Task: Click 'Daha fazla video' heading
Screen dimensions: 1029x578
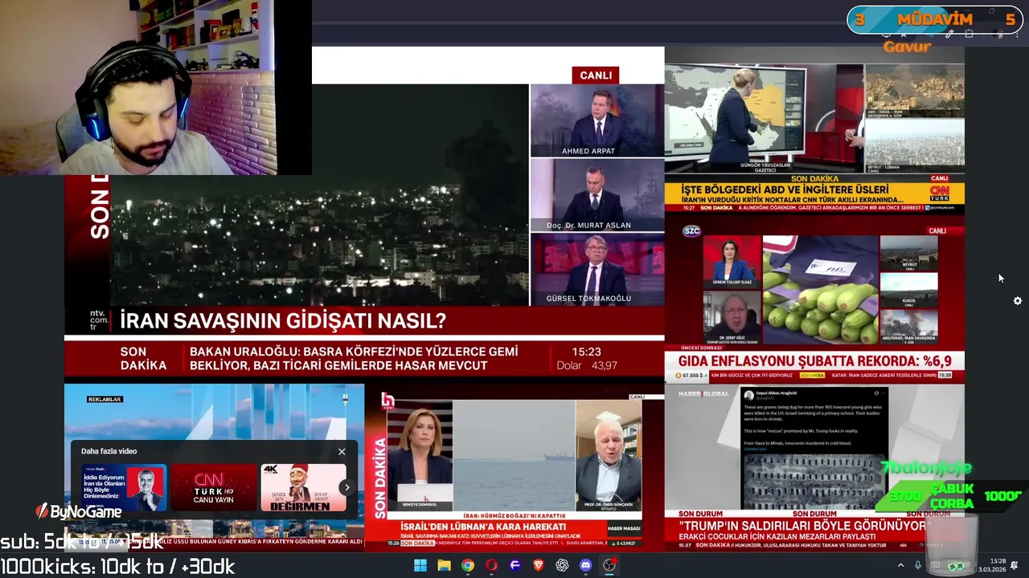Action: [x=109, y=451]
